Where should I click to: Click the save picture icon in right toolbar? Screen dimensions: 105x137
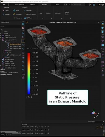click(x=103, y=62)
